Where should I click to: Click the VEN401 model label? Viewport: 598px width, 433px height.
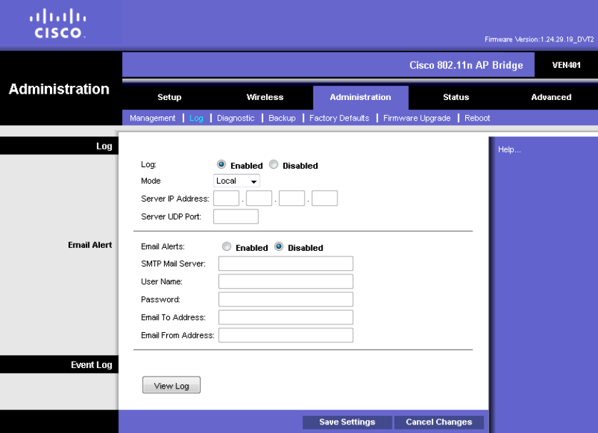[567, 65]
